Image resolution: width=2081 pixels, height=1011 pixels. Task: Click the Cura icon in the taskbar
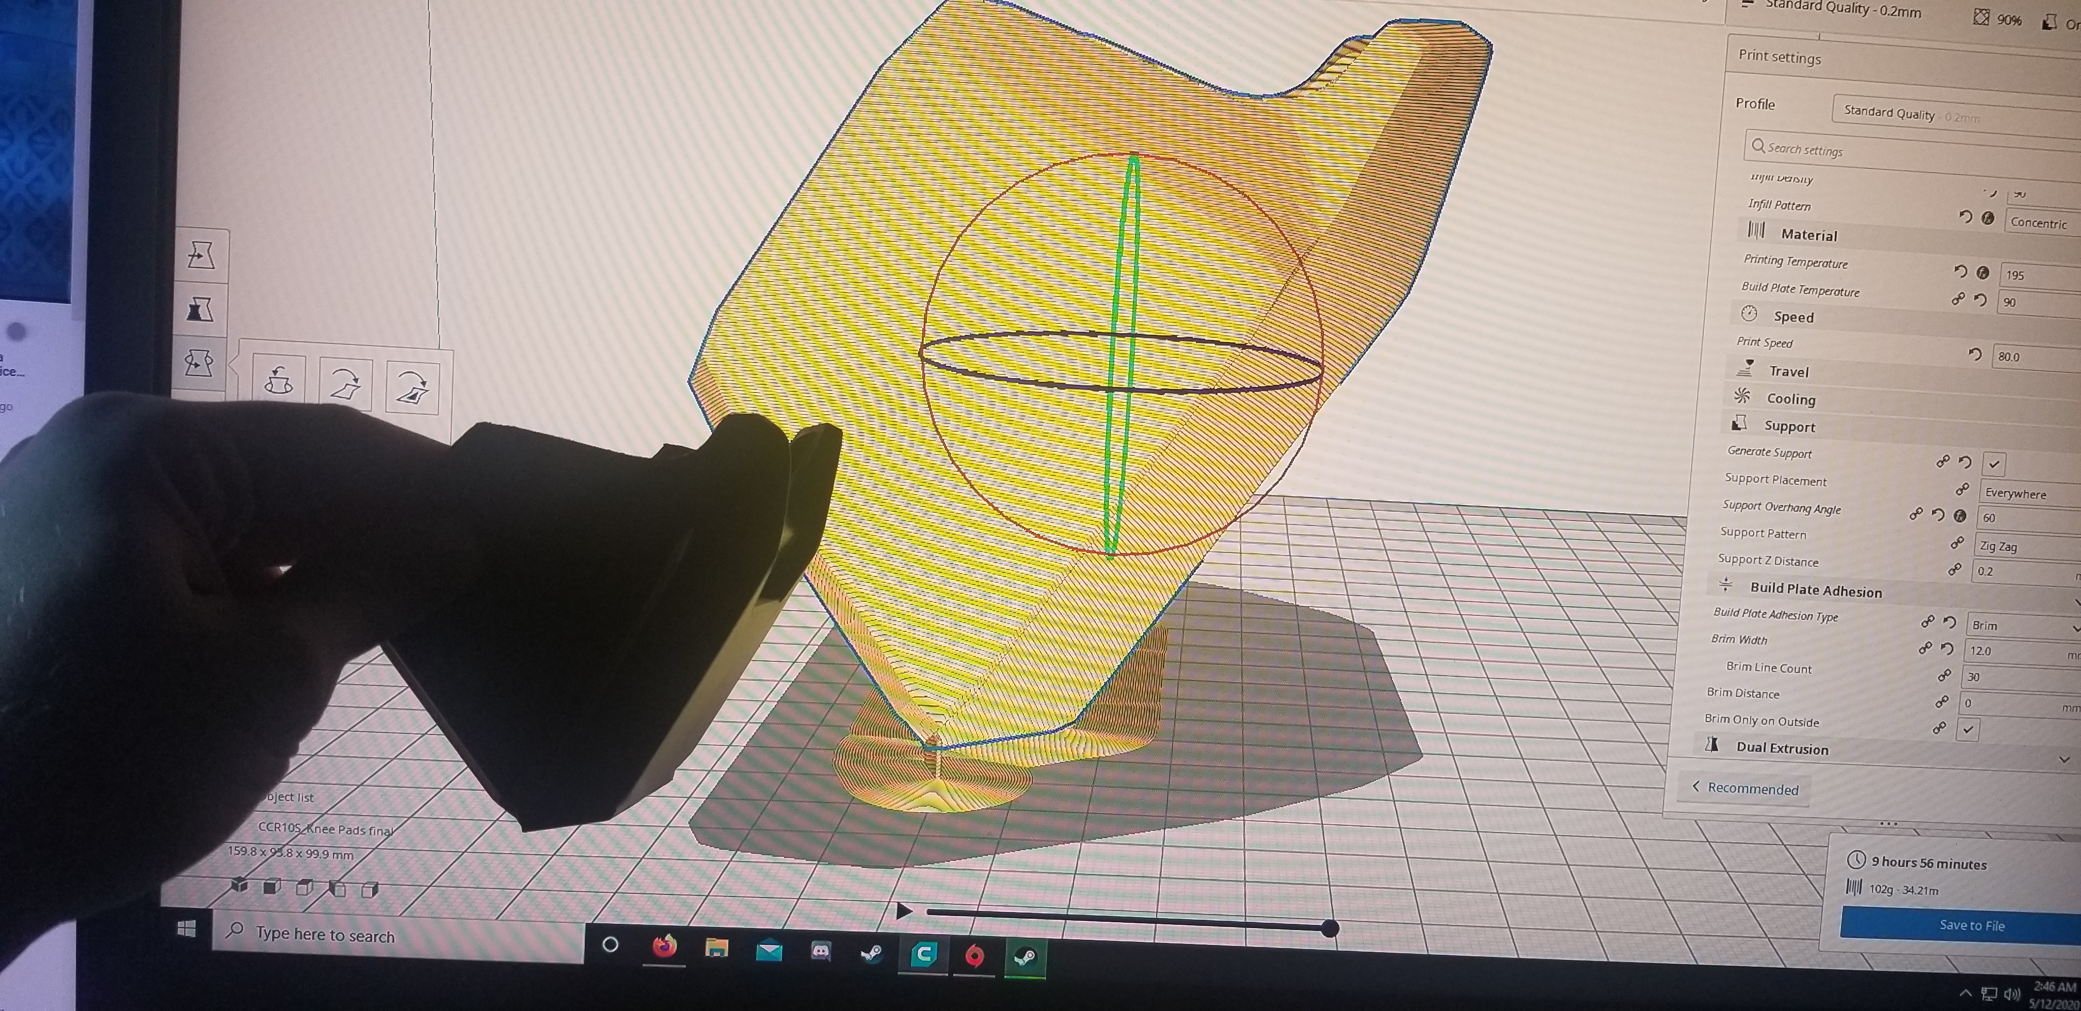[923, 955]
